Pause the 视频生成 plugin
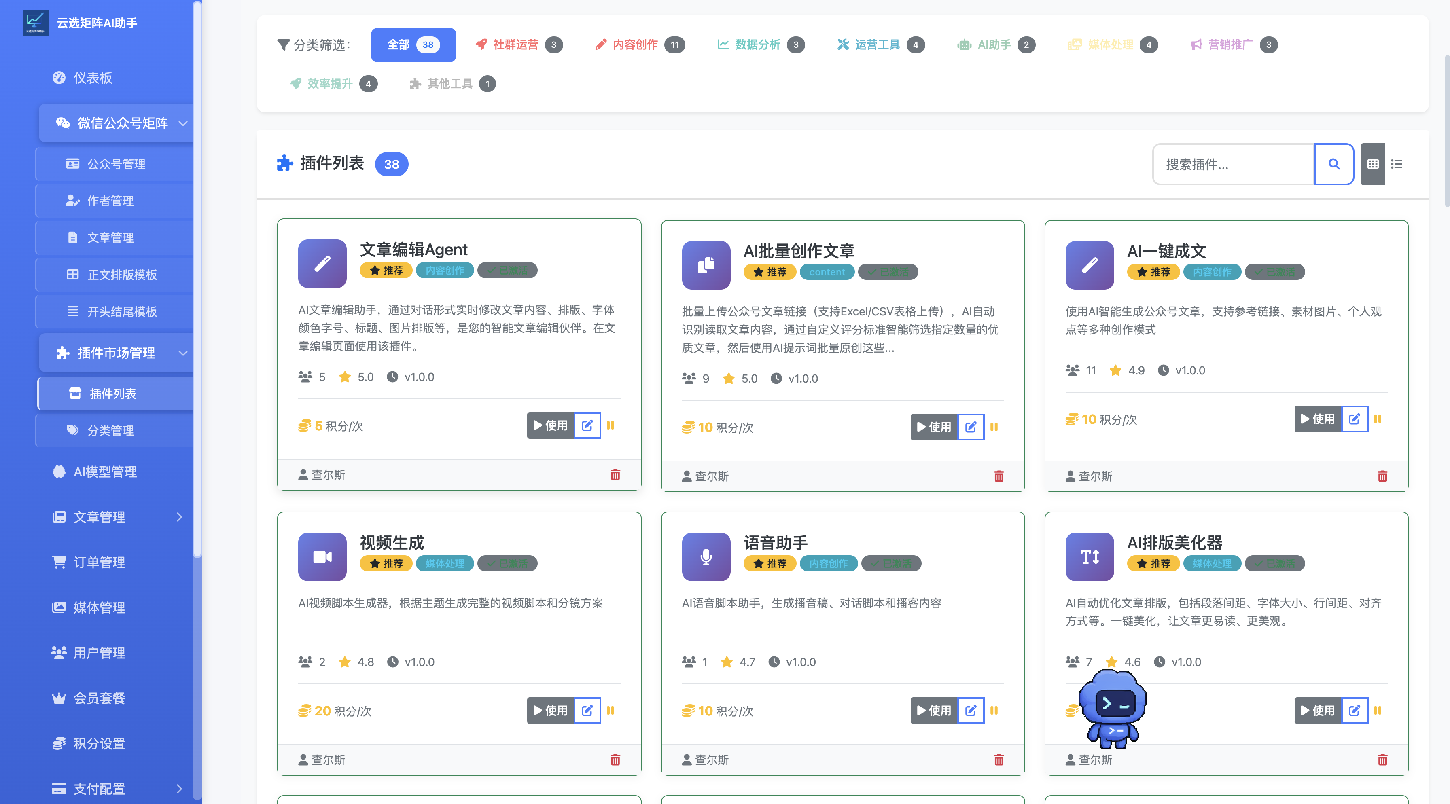The image size is (1450, 804). coord(611,711)
